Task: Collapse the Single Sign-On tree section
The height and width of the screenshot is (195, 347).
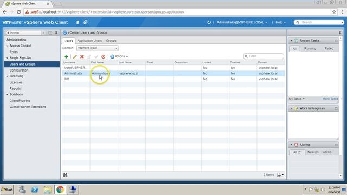Action: point(7,58)
